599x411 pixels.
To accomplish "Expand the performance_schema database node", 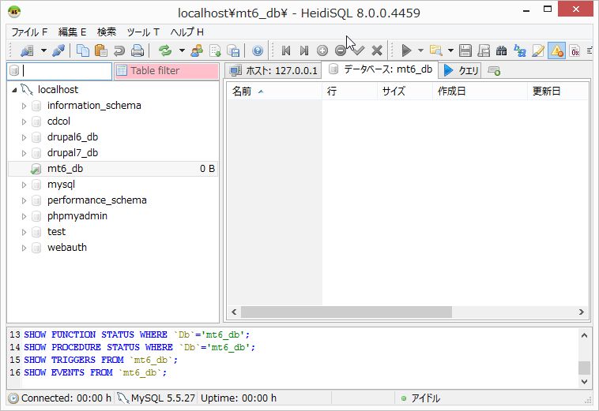I will 24,200.
